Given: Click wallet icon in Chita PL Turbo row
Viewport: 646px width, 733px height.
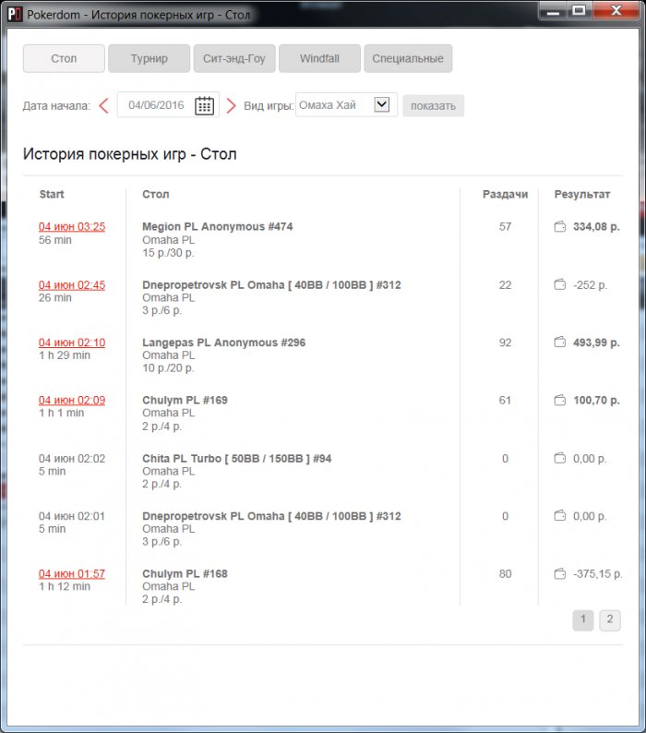Looking at the screenshot, I should (559, 458).
